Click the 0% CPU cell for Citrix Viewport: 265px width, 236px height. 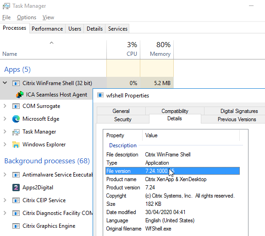[123, 83]
